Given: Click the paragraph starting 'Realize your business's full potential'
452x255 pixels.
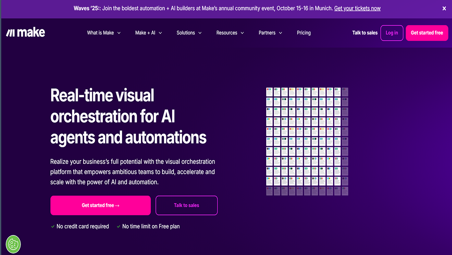Looking at the screenshot, I should [x=133, y=172].
